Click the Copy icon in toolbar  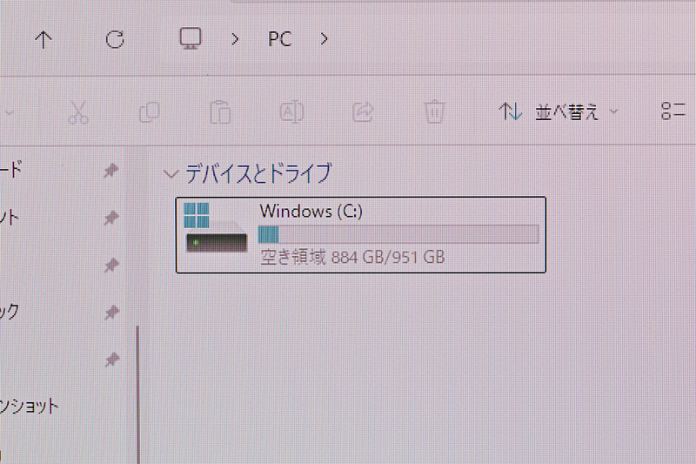tap(150, 112)
